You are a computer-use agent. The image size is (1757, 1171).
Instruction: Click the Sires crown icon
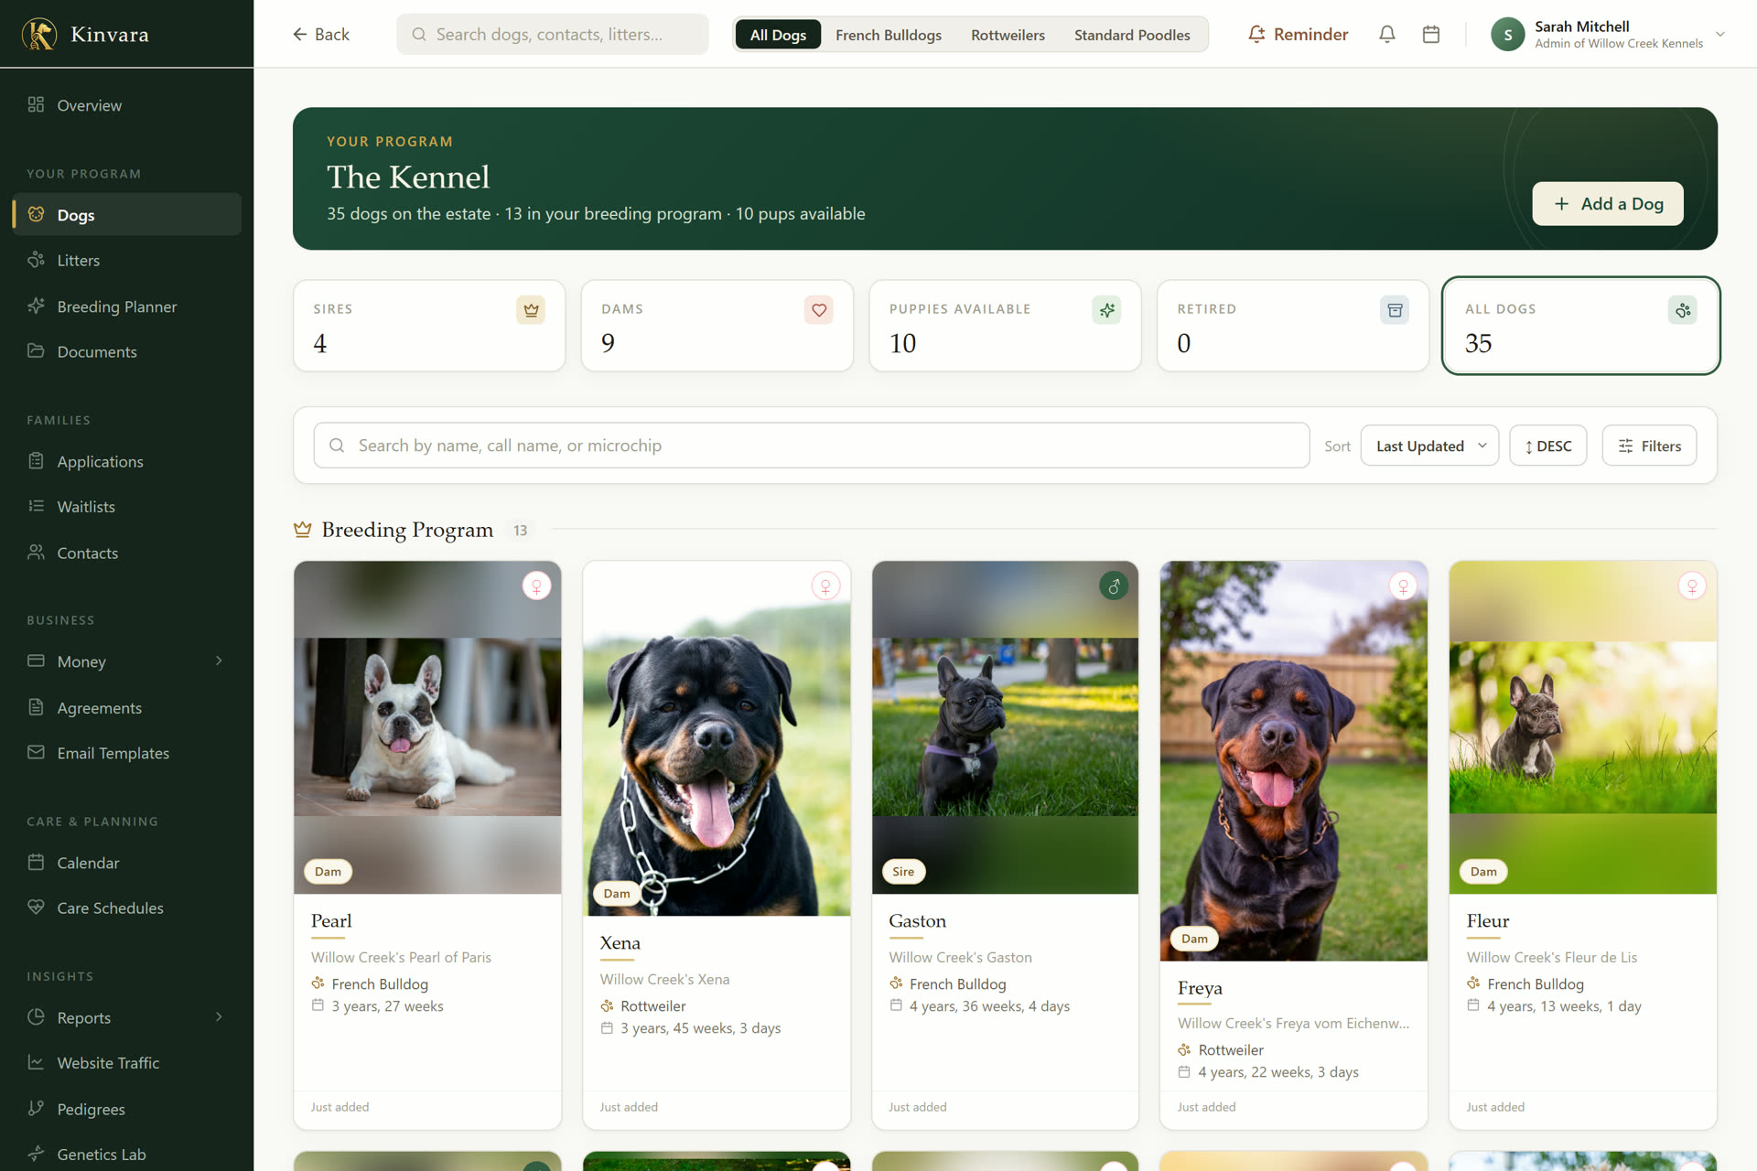531,310
